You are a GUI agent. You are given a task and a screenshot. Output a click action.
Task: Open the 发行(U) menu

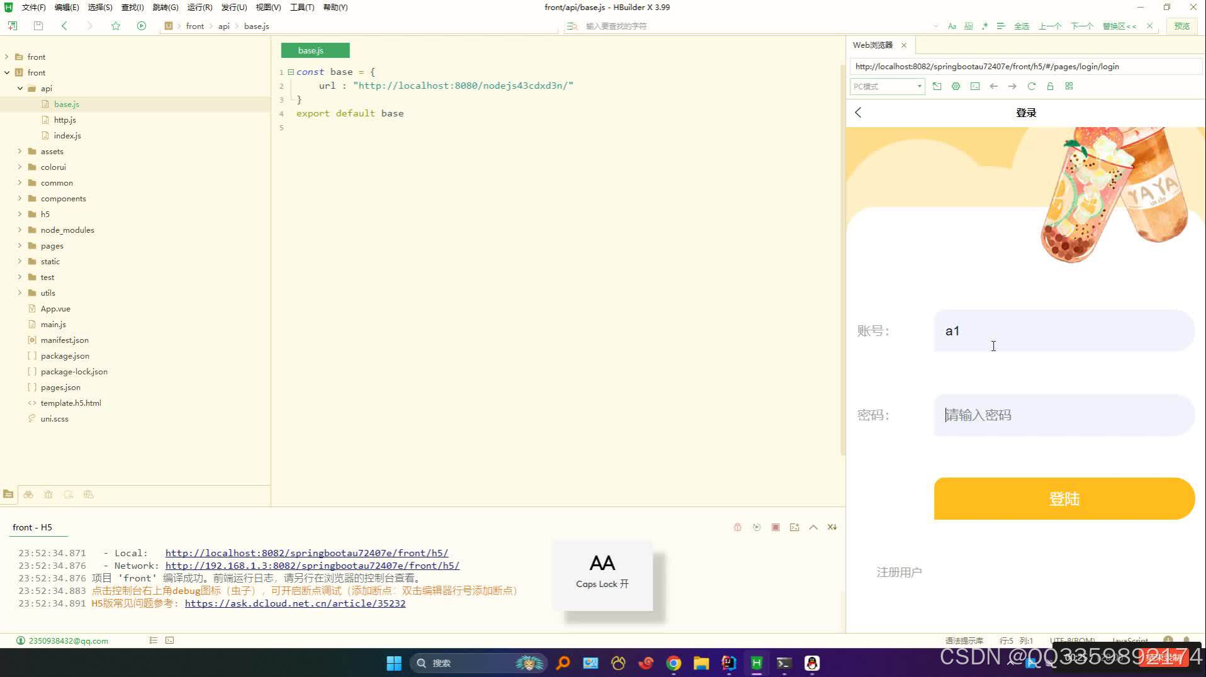[x=234, y=8]
